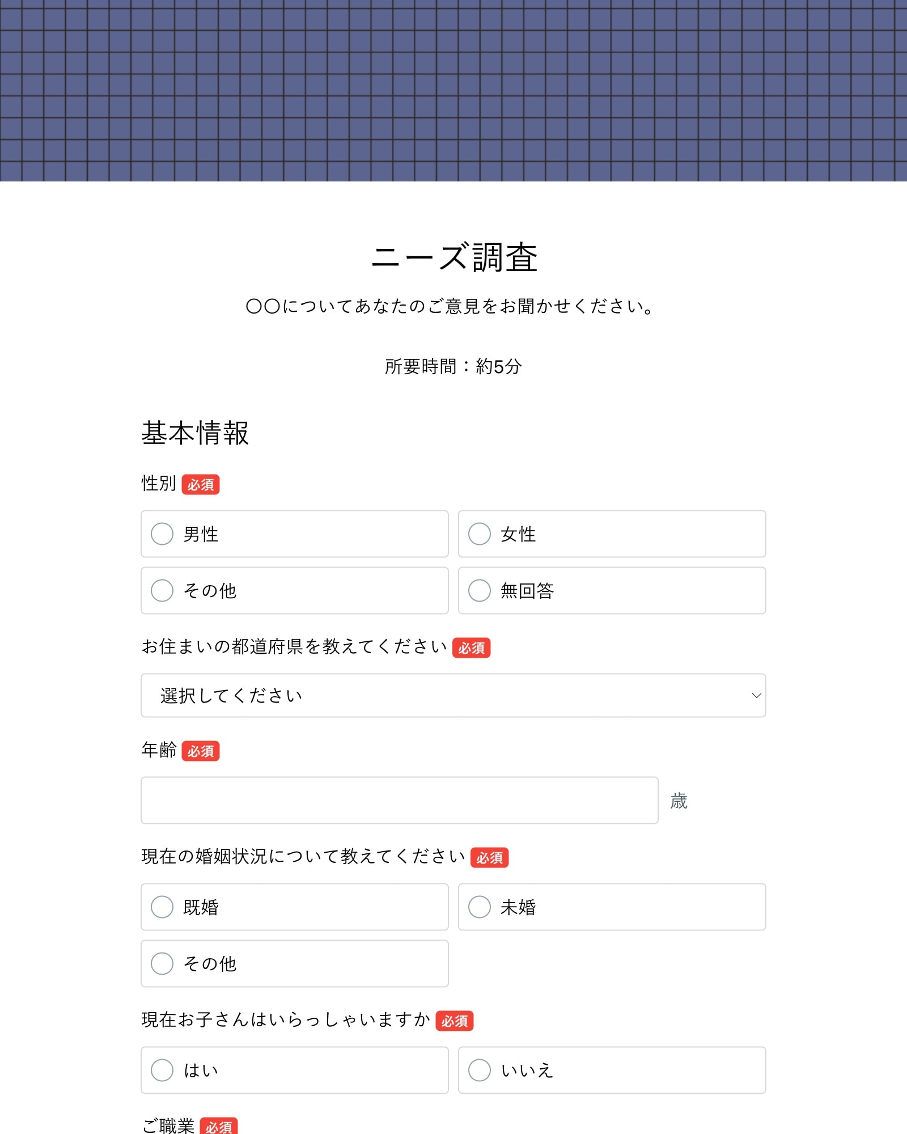This screenshot has width=907, height=1134.
Task: Choose the 未婚 marital status option
Action: (x=480, y=907)
